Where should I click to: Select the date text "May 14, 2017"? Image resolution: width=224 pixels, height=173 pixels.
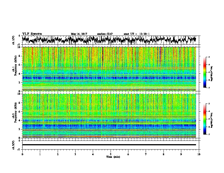[79, 34]
